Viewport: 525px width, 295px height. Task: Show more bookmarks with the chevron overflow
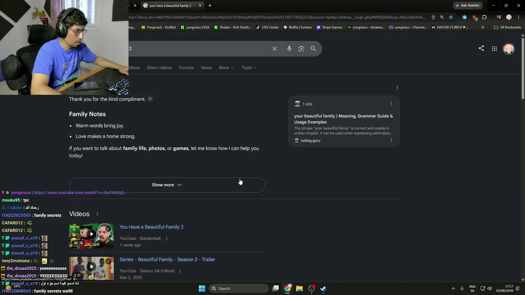[483, 27]
